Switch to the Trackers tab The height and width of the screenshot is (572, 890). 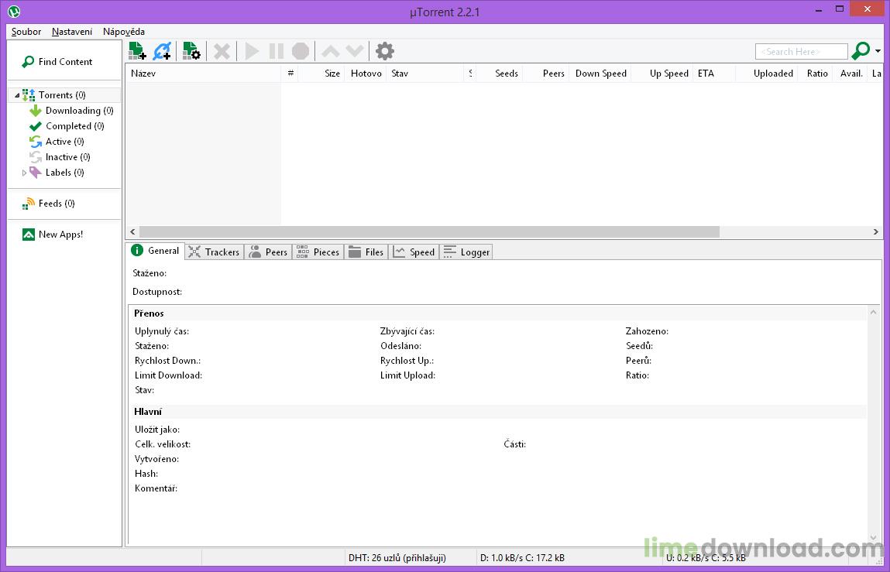coord(215,252)
